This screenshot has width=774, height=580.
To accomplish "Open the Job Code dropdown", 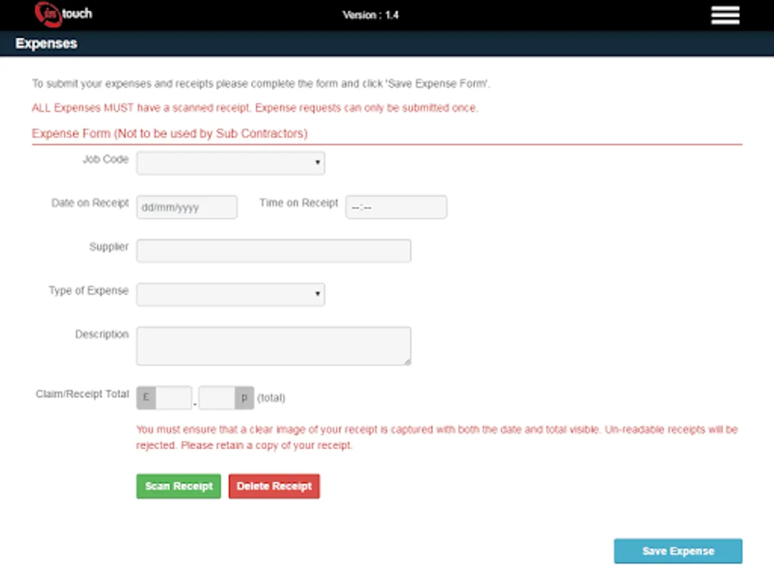I will coord(230,163).
